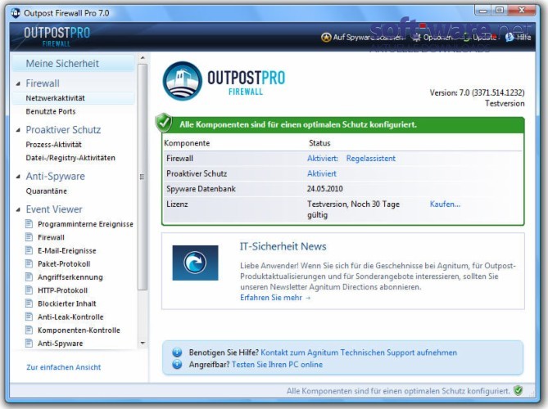Open Paket-Protokoll log

[x=64, y=264]
